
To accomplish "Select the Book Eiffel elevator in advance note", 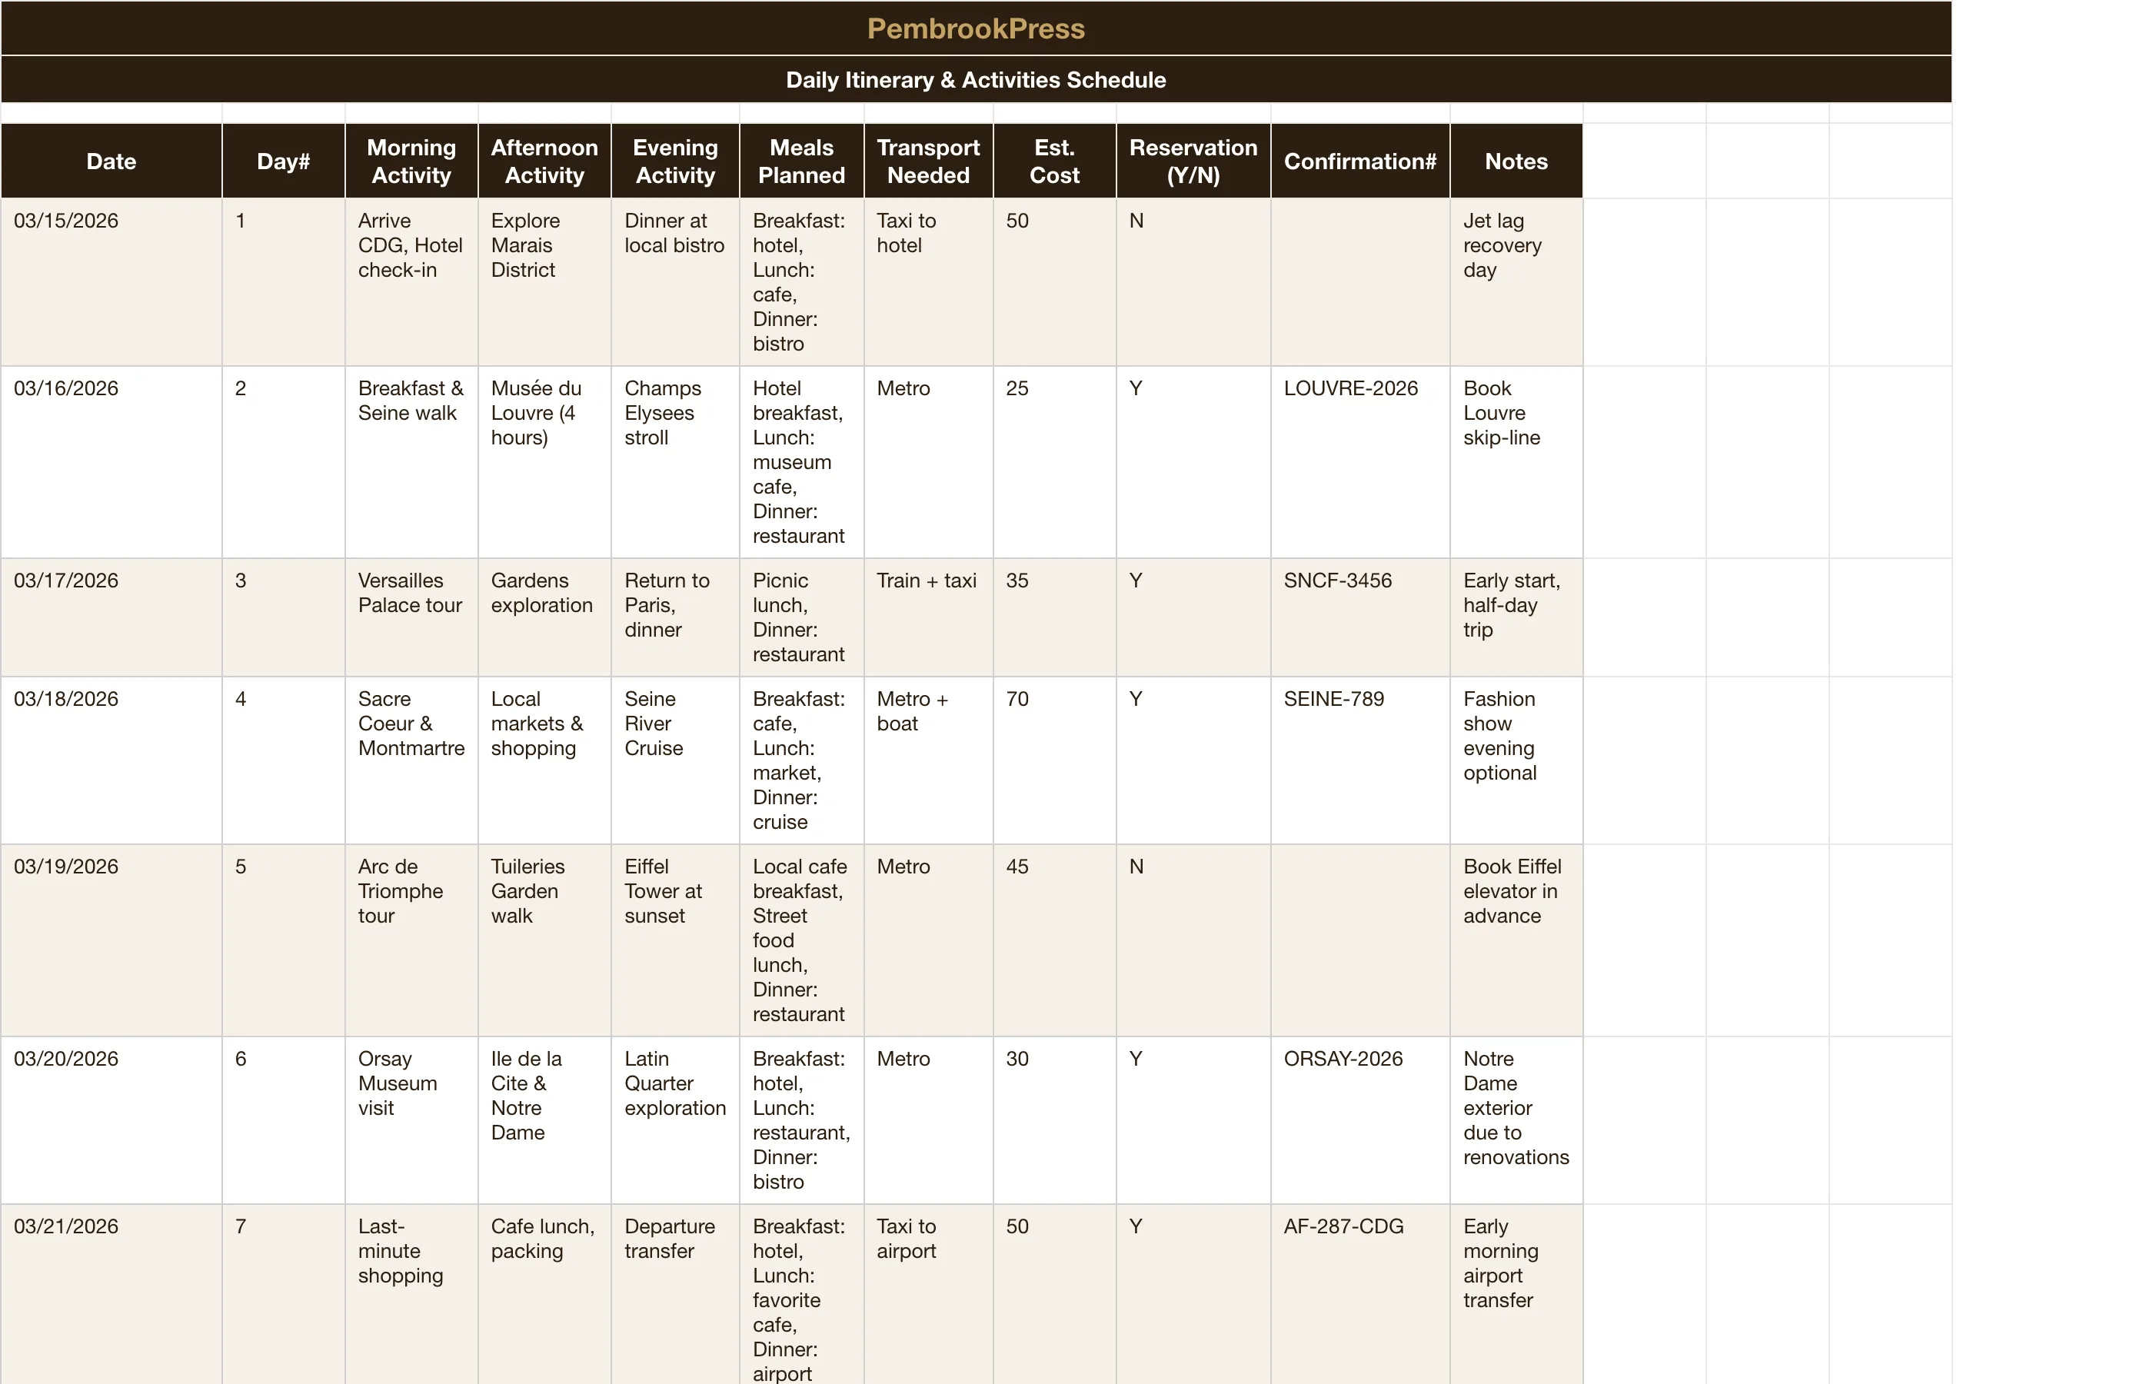I will (x=1517, y=940).
